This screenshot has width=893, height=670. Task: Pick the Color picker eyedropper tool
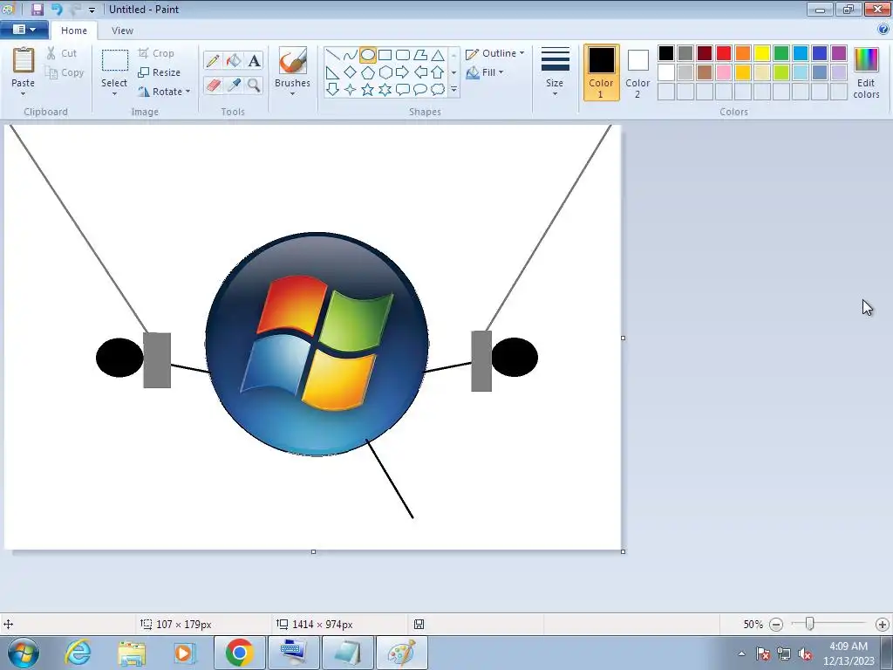234,85
